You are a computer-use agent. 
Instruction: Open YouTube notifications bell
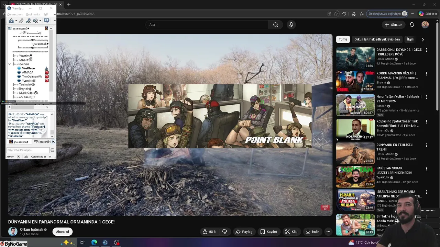[x=412, y=25]
